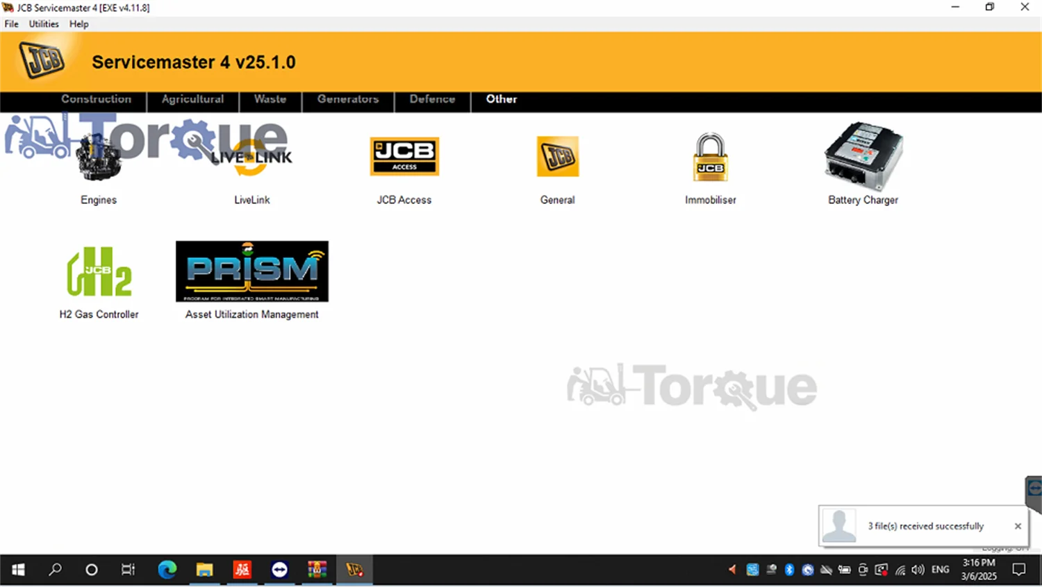Open the Waste tab

pos(270,99)
